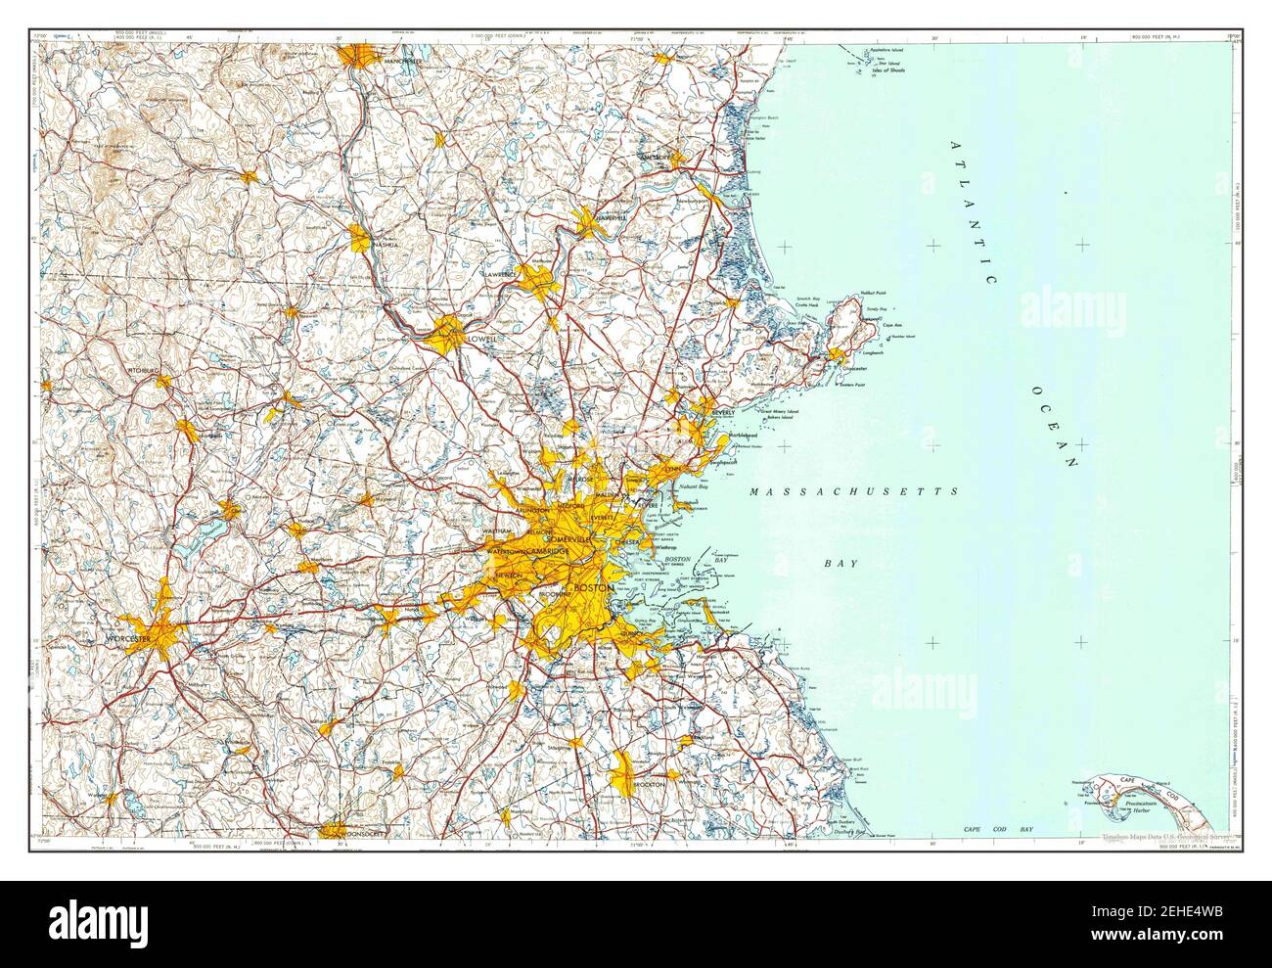
Task: Click the BROCKTON city label
Action: 649,785
